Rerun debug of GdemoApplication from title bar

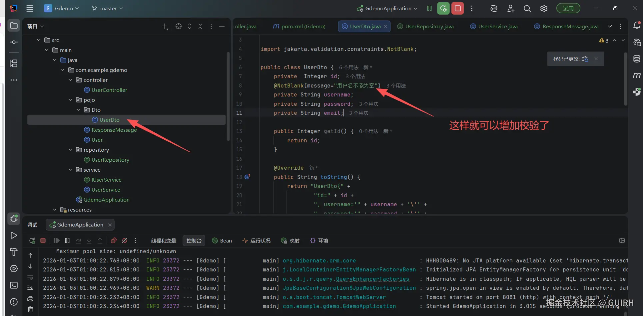click(x=443, y=8)
